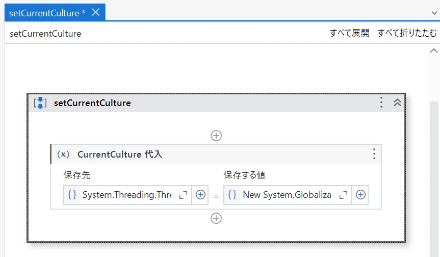Click the scroll up arrow
The width and height of the screenshot is (440, 257).
point(434,50)
